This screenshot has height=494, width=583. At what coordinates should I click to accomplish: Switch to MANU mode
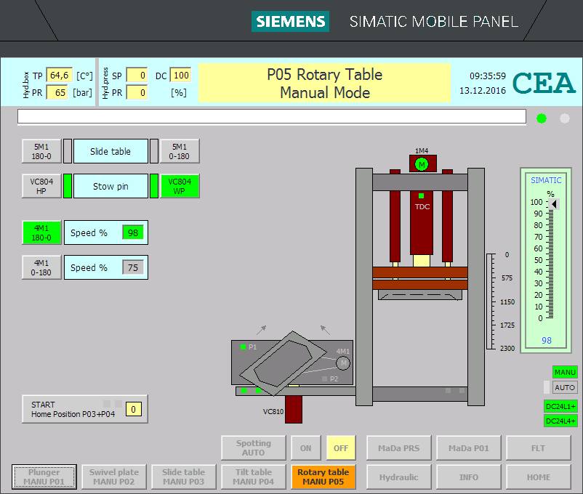pos(565,372)
